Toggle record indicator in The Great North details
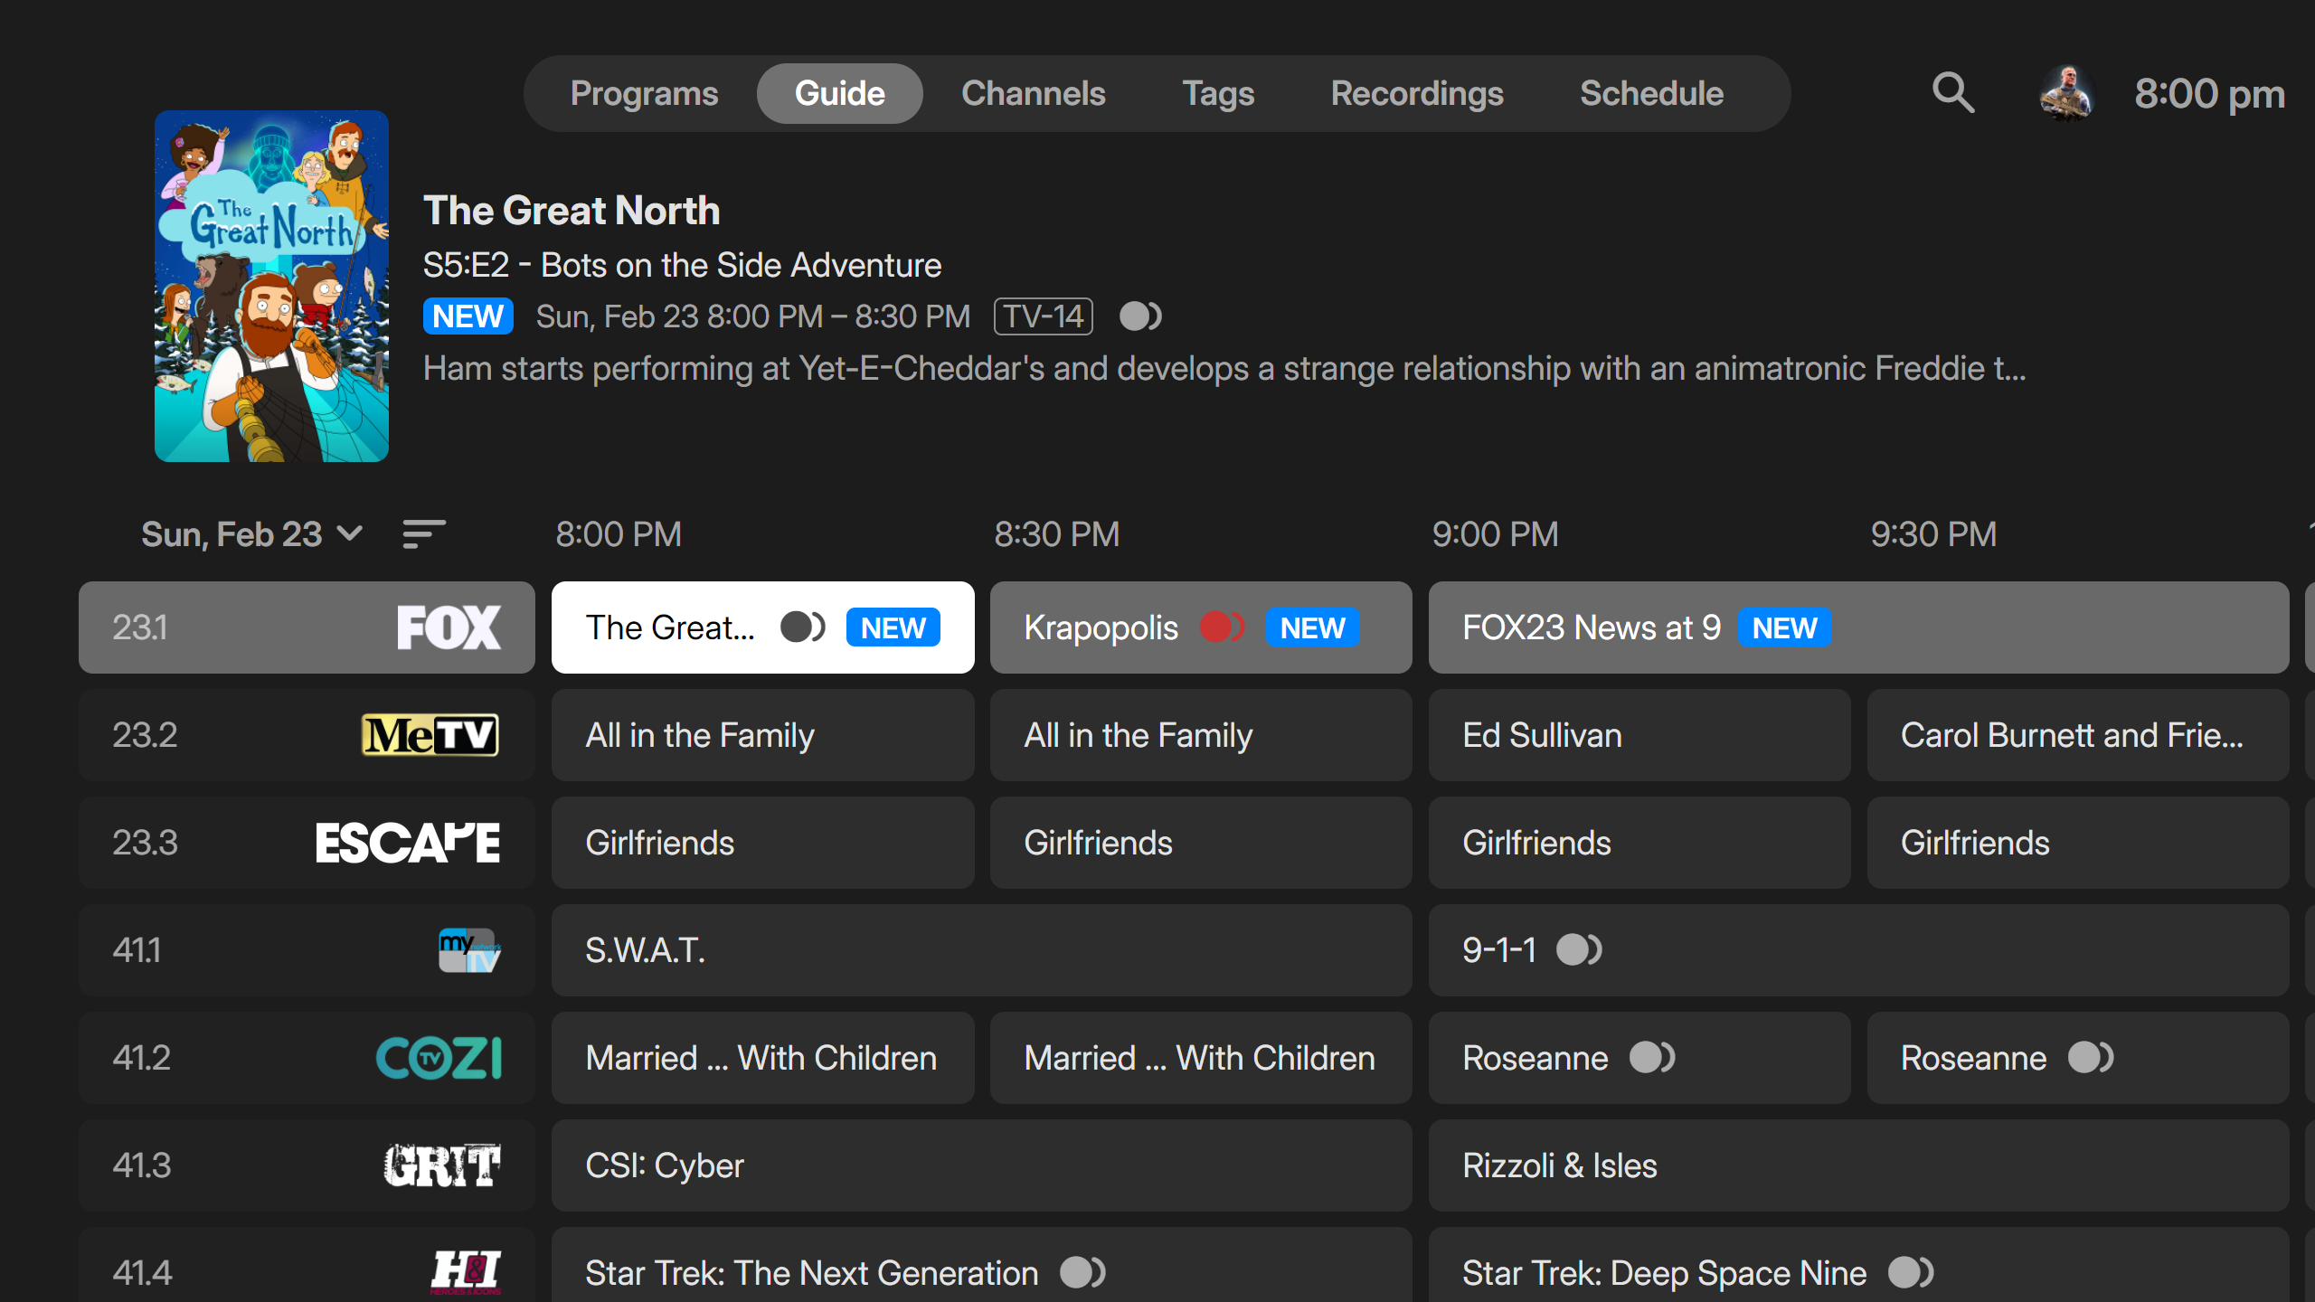This screenshot has width=2315, height=1302. tap(1140, 316)
